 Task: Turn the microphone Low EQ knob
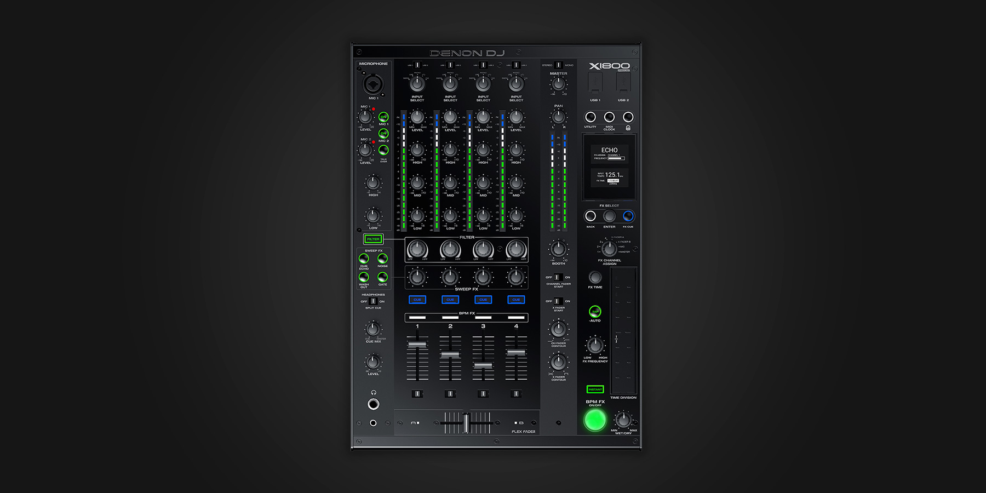pyautogui.click(x=373, y=216)
